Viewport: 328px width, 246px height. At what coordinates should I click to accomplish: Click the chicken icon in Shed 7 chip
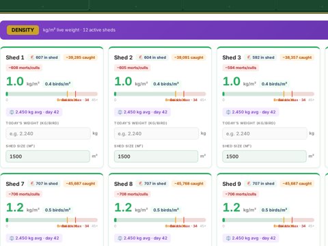click(32, 184)
